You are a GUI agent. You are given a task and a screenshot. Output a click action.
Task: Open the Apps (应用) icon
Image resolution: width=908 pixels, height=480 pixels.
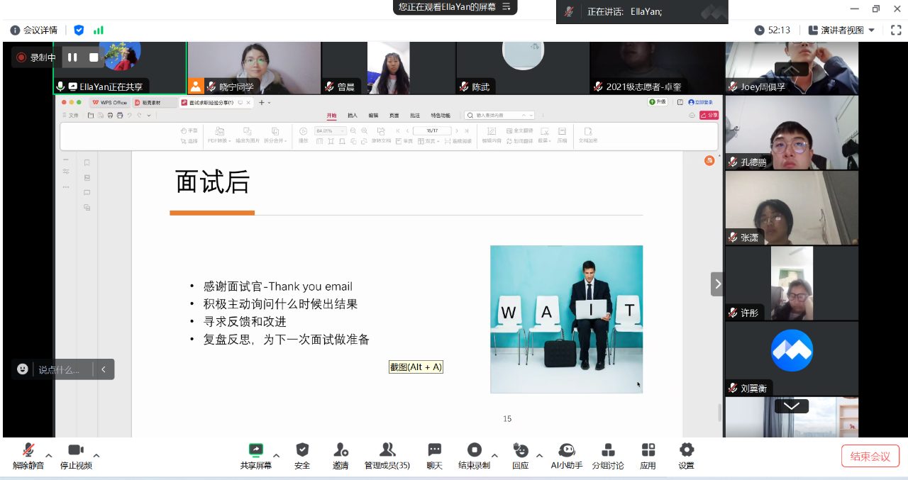648,450
